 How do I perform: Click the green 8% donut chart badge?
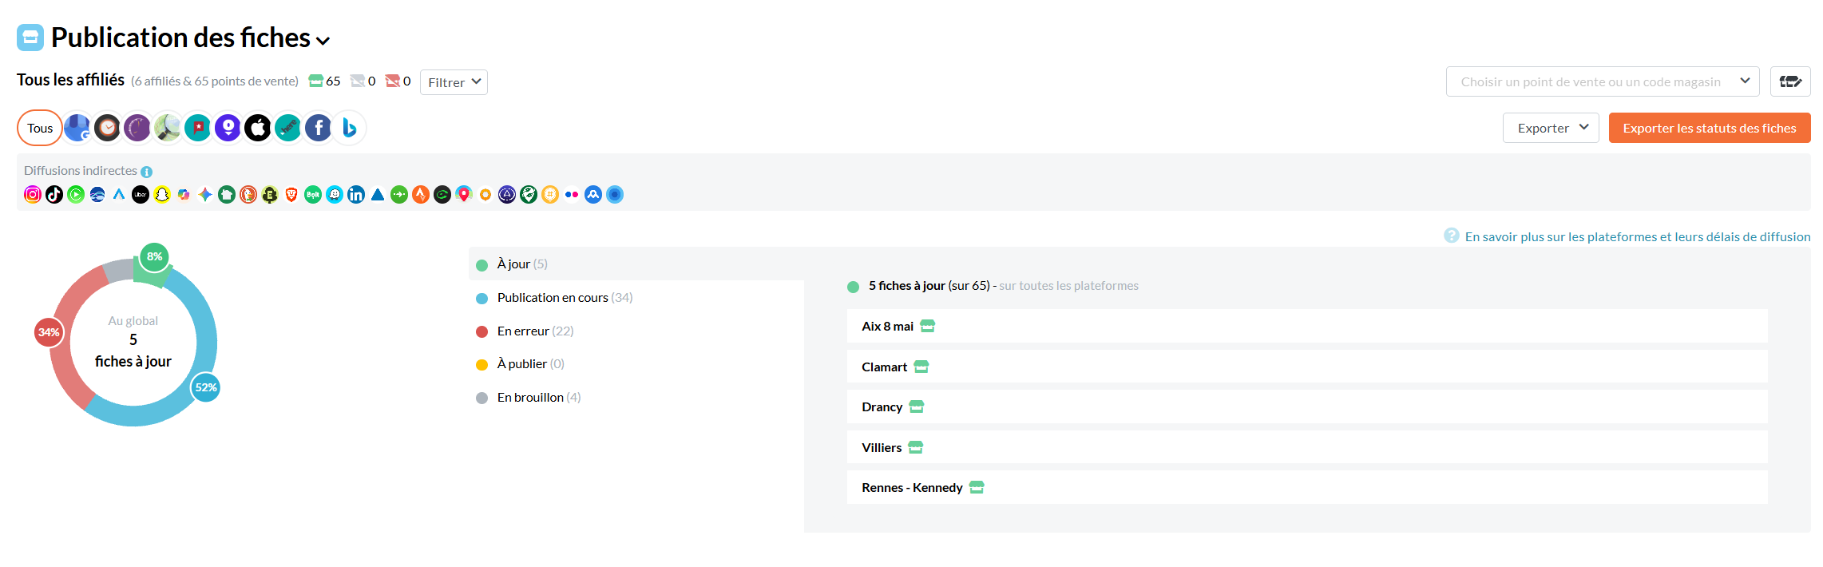point(155,256)
